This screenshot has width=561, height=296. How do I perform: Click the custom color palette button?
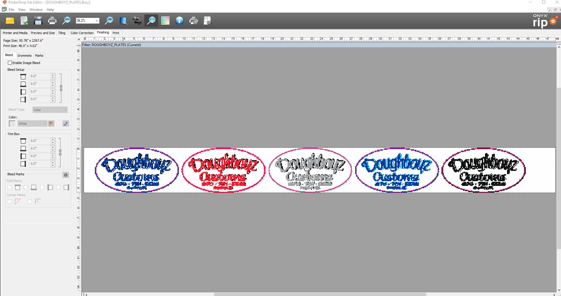click(51, 124)
